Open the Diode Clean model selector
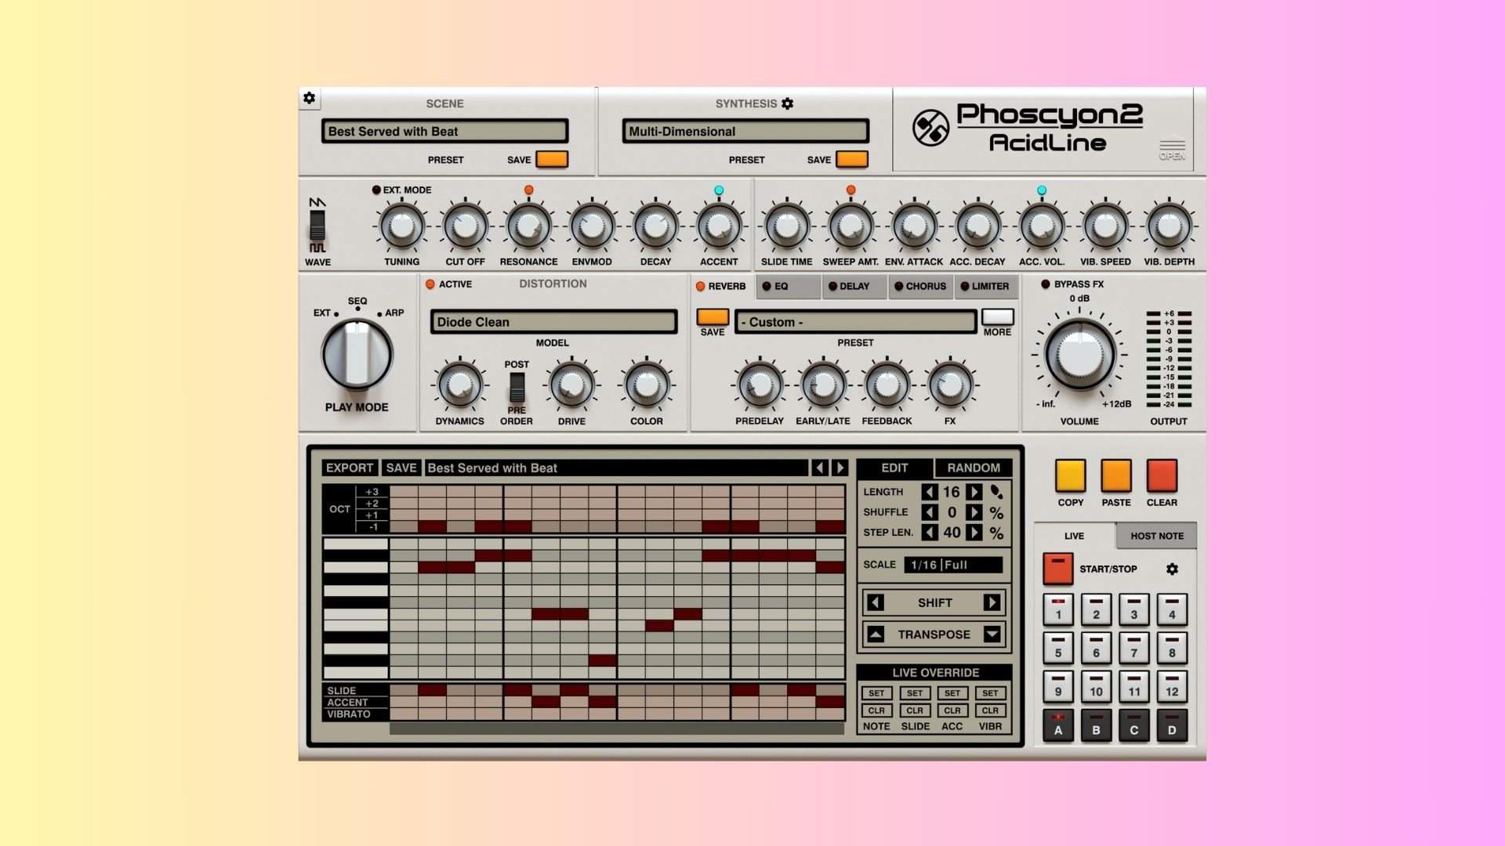 [x=553, y=322]
